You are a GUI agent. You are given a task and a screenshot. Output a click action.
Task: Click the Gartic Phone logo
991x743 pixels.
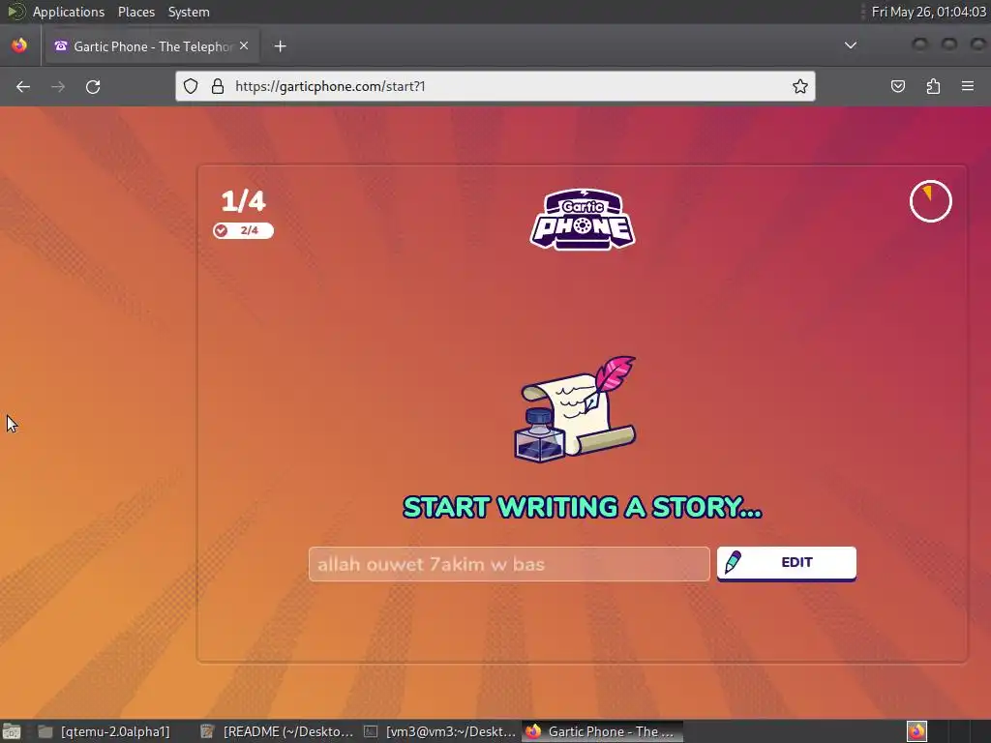(583, 219)
